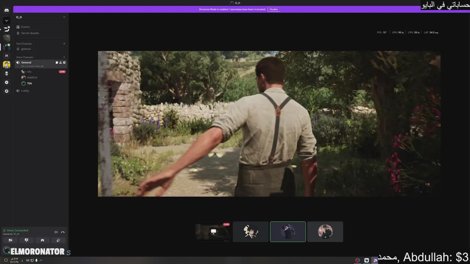This screenshot has width=470, height=264.
Task: Explore discoverable servers compass icon
Action: [x=7, y=91]
